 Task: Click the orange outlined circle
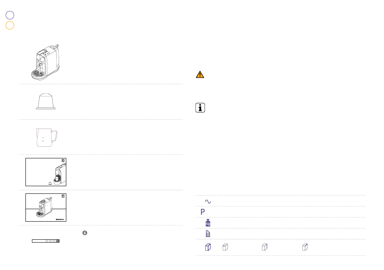[x=10, y=25]
